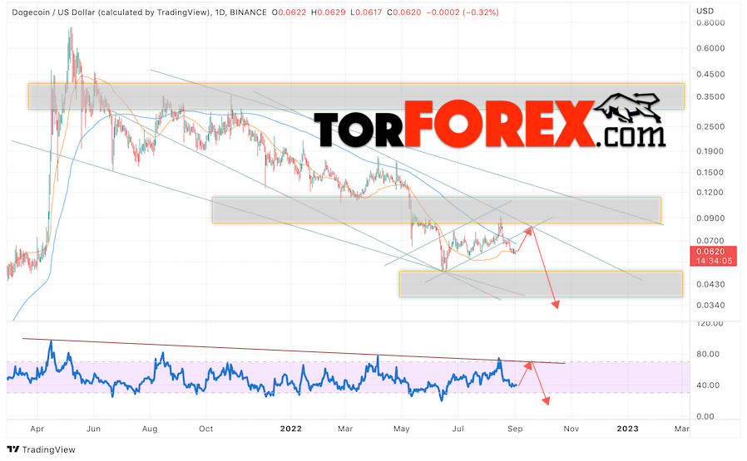Click the Aug label on time axis
747x461 pixels.
coord(150,429)
